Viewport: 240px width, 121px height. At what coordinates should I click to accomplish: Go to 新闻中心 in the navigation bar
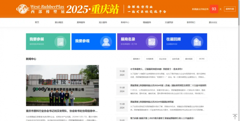coord(125,22)
